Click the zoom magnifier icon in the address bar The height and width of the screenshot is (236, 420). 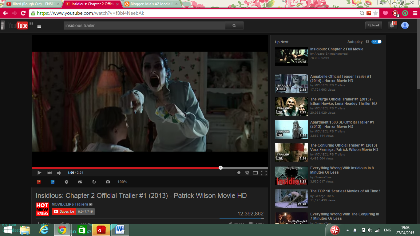[362, 13]
